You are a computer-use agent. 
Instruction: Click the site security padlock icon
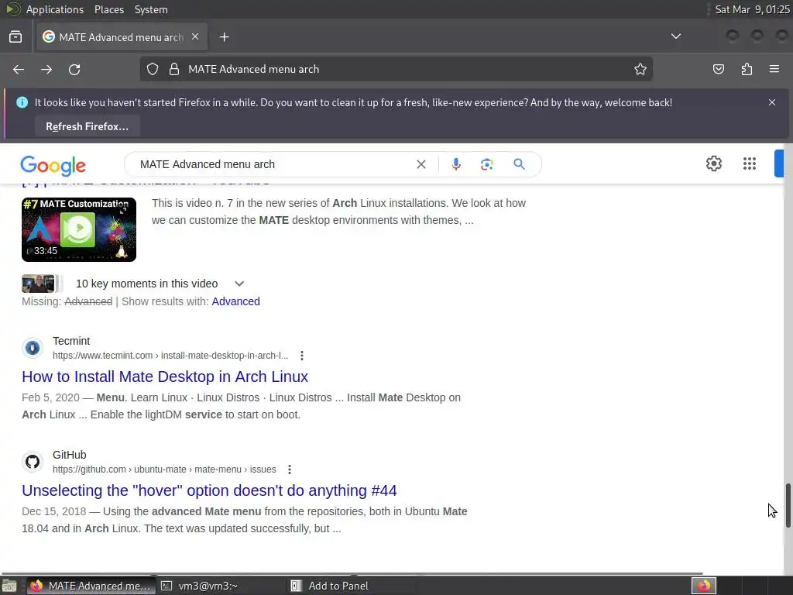pos(174,69)
